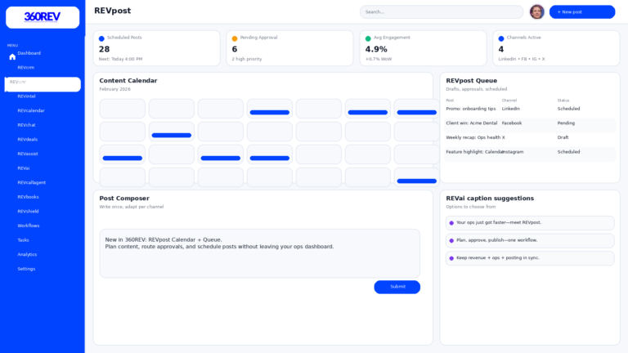Click the green Avg Engagement indicator dot
Screen dimensions: 628x353
pos(368,38)
